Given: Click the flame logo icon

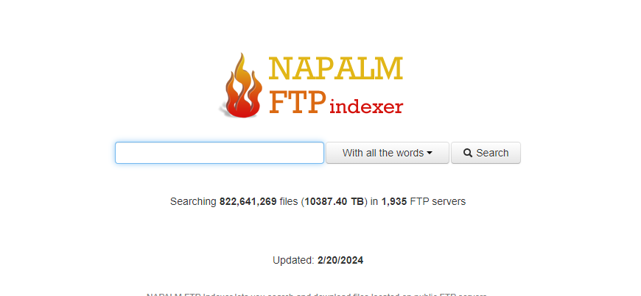Looking at the screenshot, I should (x=242, y=86).
